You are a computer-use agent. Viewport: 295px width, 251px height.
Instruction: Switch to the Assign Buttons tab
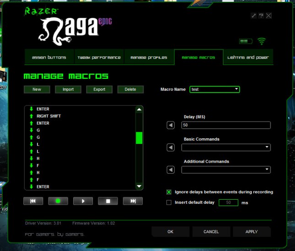[49, 58]
